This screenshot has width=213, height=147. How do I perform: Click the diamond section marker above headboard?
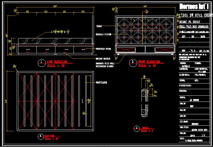coord(147,12)
